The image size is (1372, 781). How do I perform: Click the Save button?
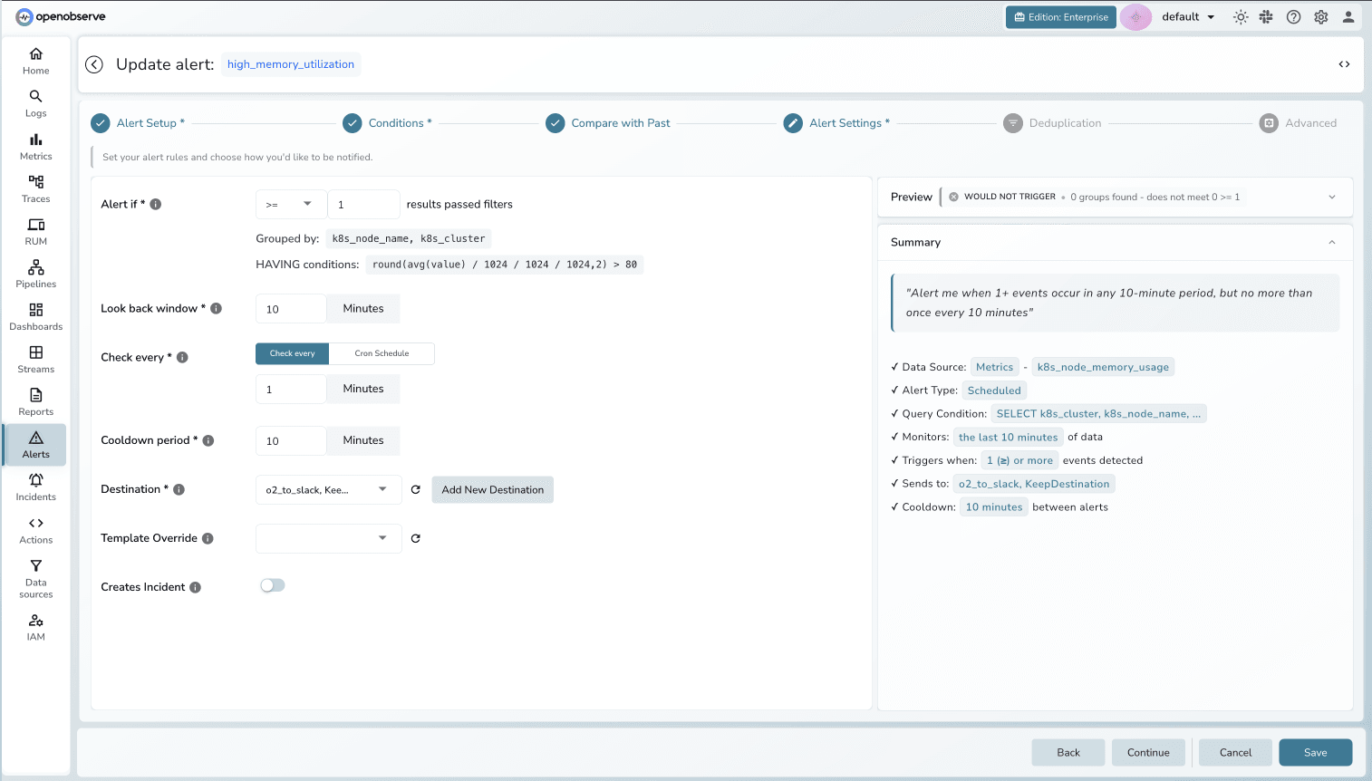(x=1316, y=753)
